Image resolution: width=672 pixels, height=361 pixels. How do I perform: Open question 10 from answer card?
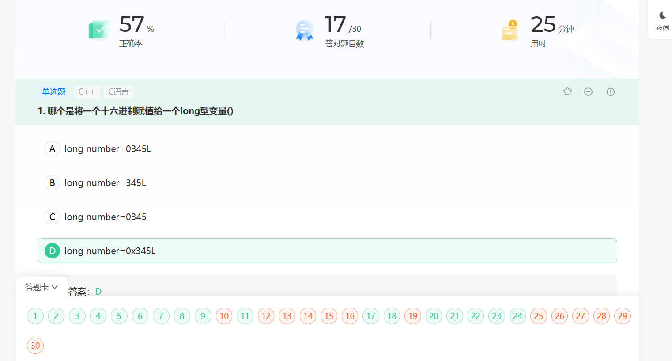pyautogui.click(x=224, y=316)
